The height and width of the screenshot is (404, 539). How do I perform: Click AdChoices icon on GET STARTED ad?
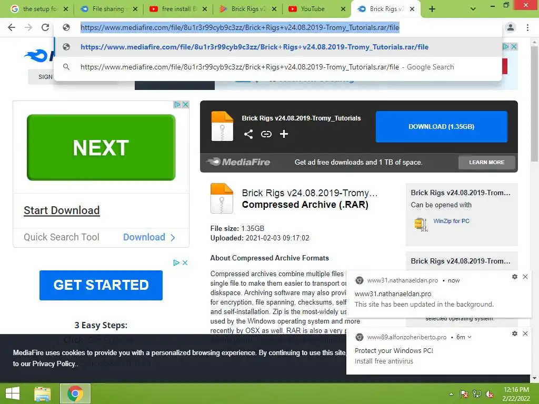click(x=176, y=263)
